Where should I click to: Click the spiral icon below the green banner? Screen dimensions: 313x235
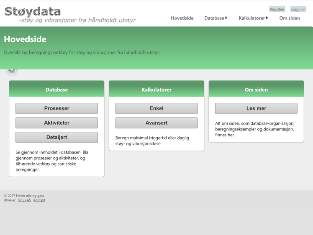click(x=12, y=71)
